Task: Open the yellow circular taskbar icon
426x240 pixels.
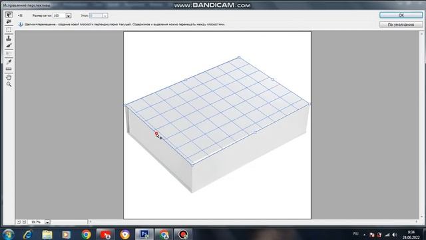Action: point(124,235)
